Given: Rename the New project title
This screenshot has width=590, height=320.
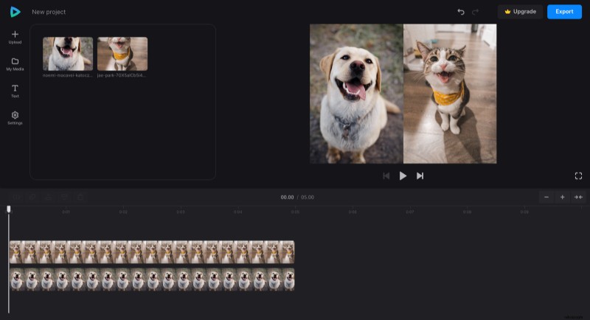Looking at the screenshot, I should coord(49,12).
